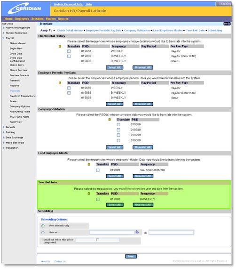Open Accounting Totals in sidebar
Image resolution: width=236 pixels, height=269 pixels.
(x=20, y=112)
